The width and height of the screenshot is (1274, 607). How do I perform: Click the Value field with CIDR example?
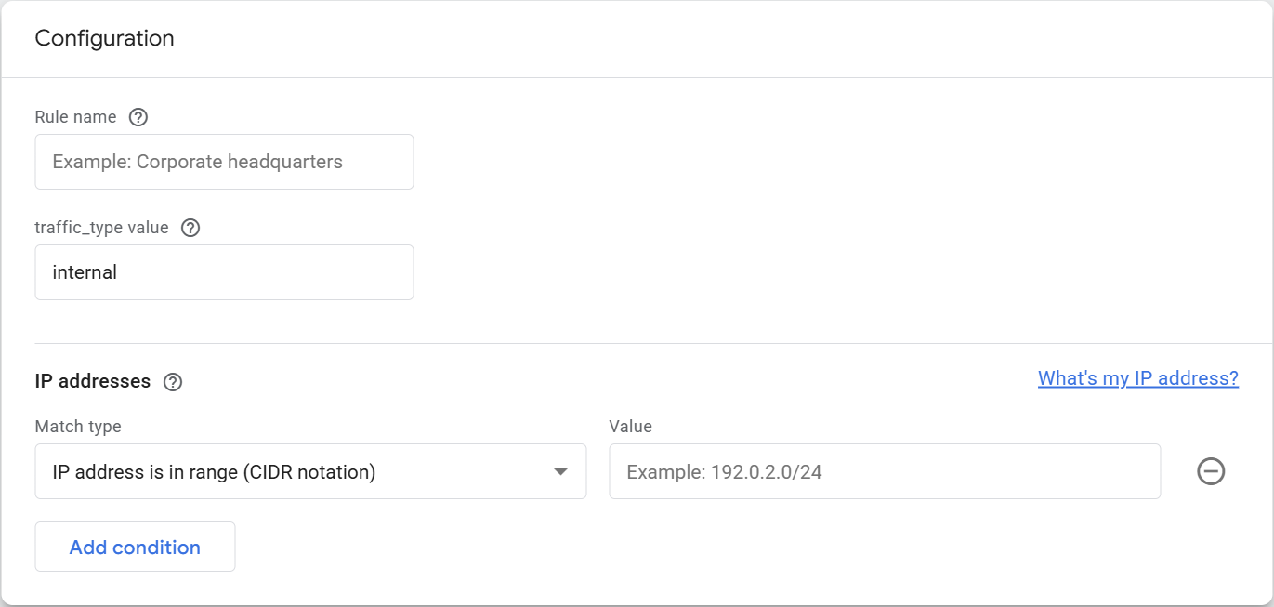[884, 471]
